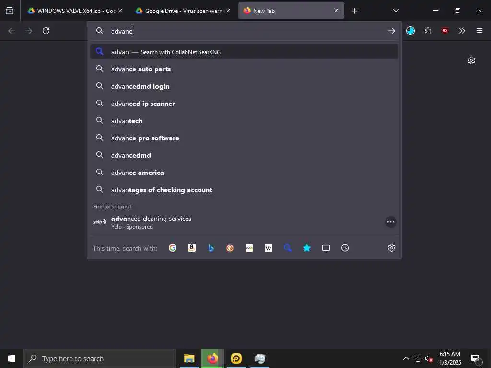Search this time with Google

(173, 248)
